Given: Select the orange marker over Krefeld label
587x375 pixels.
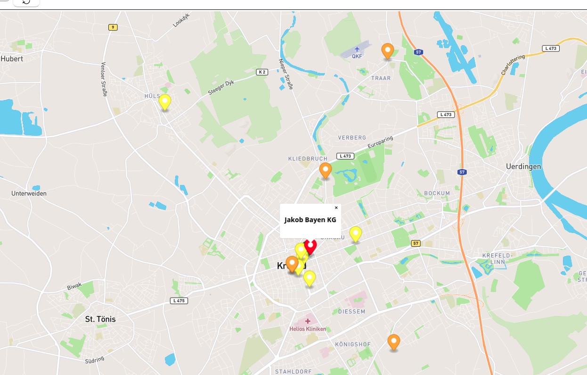Looking at the screenshot, I should [292, 264].
